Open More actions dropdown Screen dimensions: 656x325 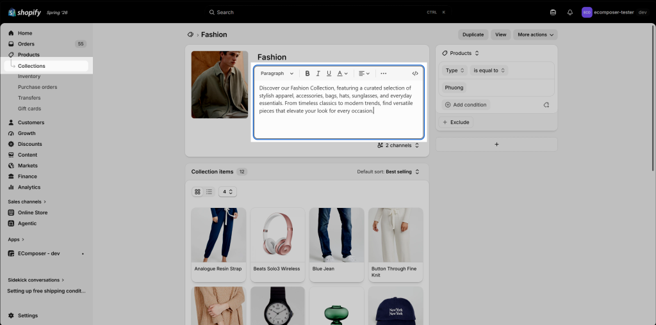click(536, 35)
